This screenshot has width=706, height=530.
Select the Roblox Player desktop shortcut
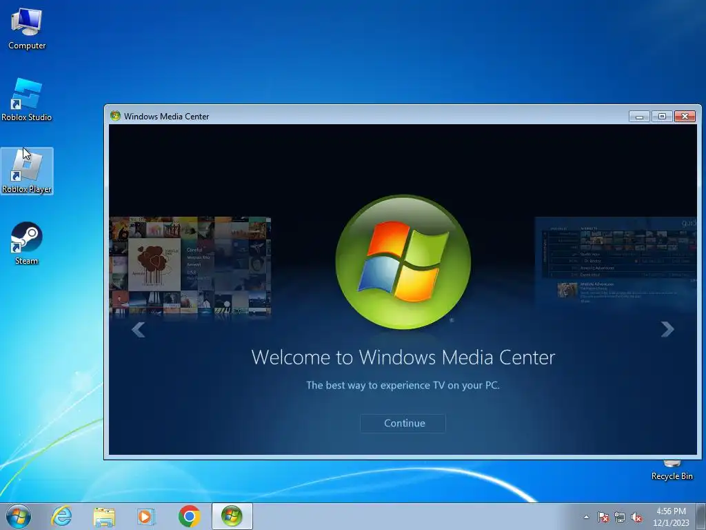[x=27, y=171]
